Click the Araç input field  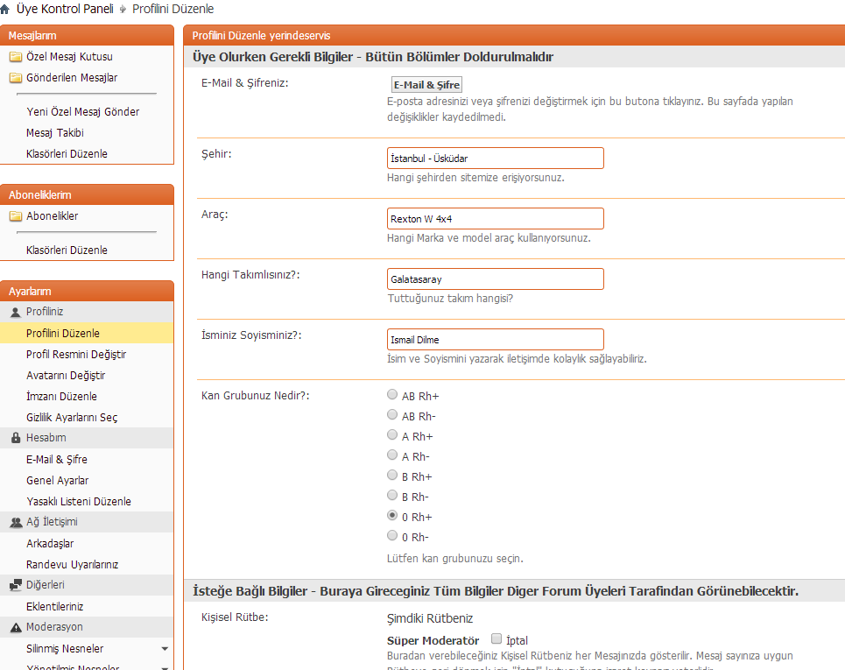tap(496, 218)
